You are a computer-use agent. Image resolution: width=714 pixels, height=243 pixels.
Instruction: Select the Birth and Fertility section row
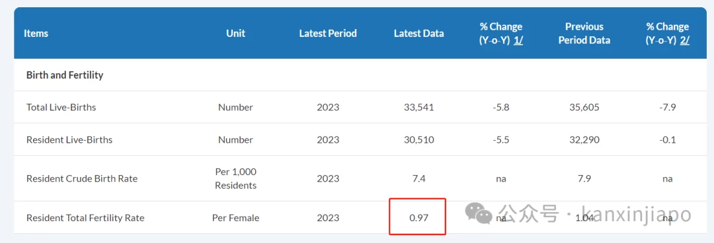coord(360,75)
